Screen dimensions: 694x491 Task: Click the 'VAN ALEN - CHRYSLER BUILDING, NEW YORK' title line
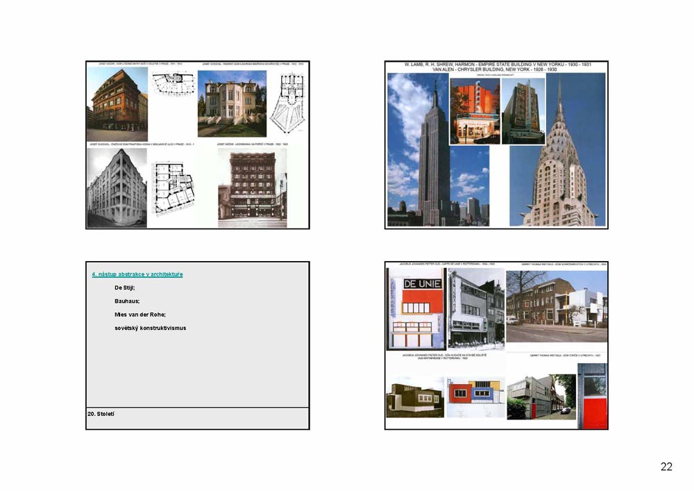pyautogui.click(x=494, y=69)
